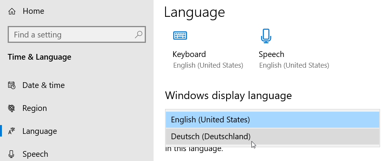Viewport: 382px width, 161px height.
Task: Open the Speech language tile
Action: pos(294,49)
